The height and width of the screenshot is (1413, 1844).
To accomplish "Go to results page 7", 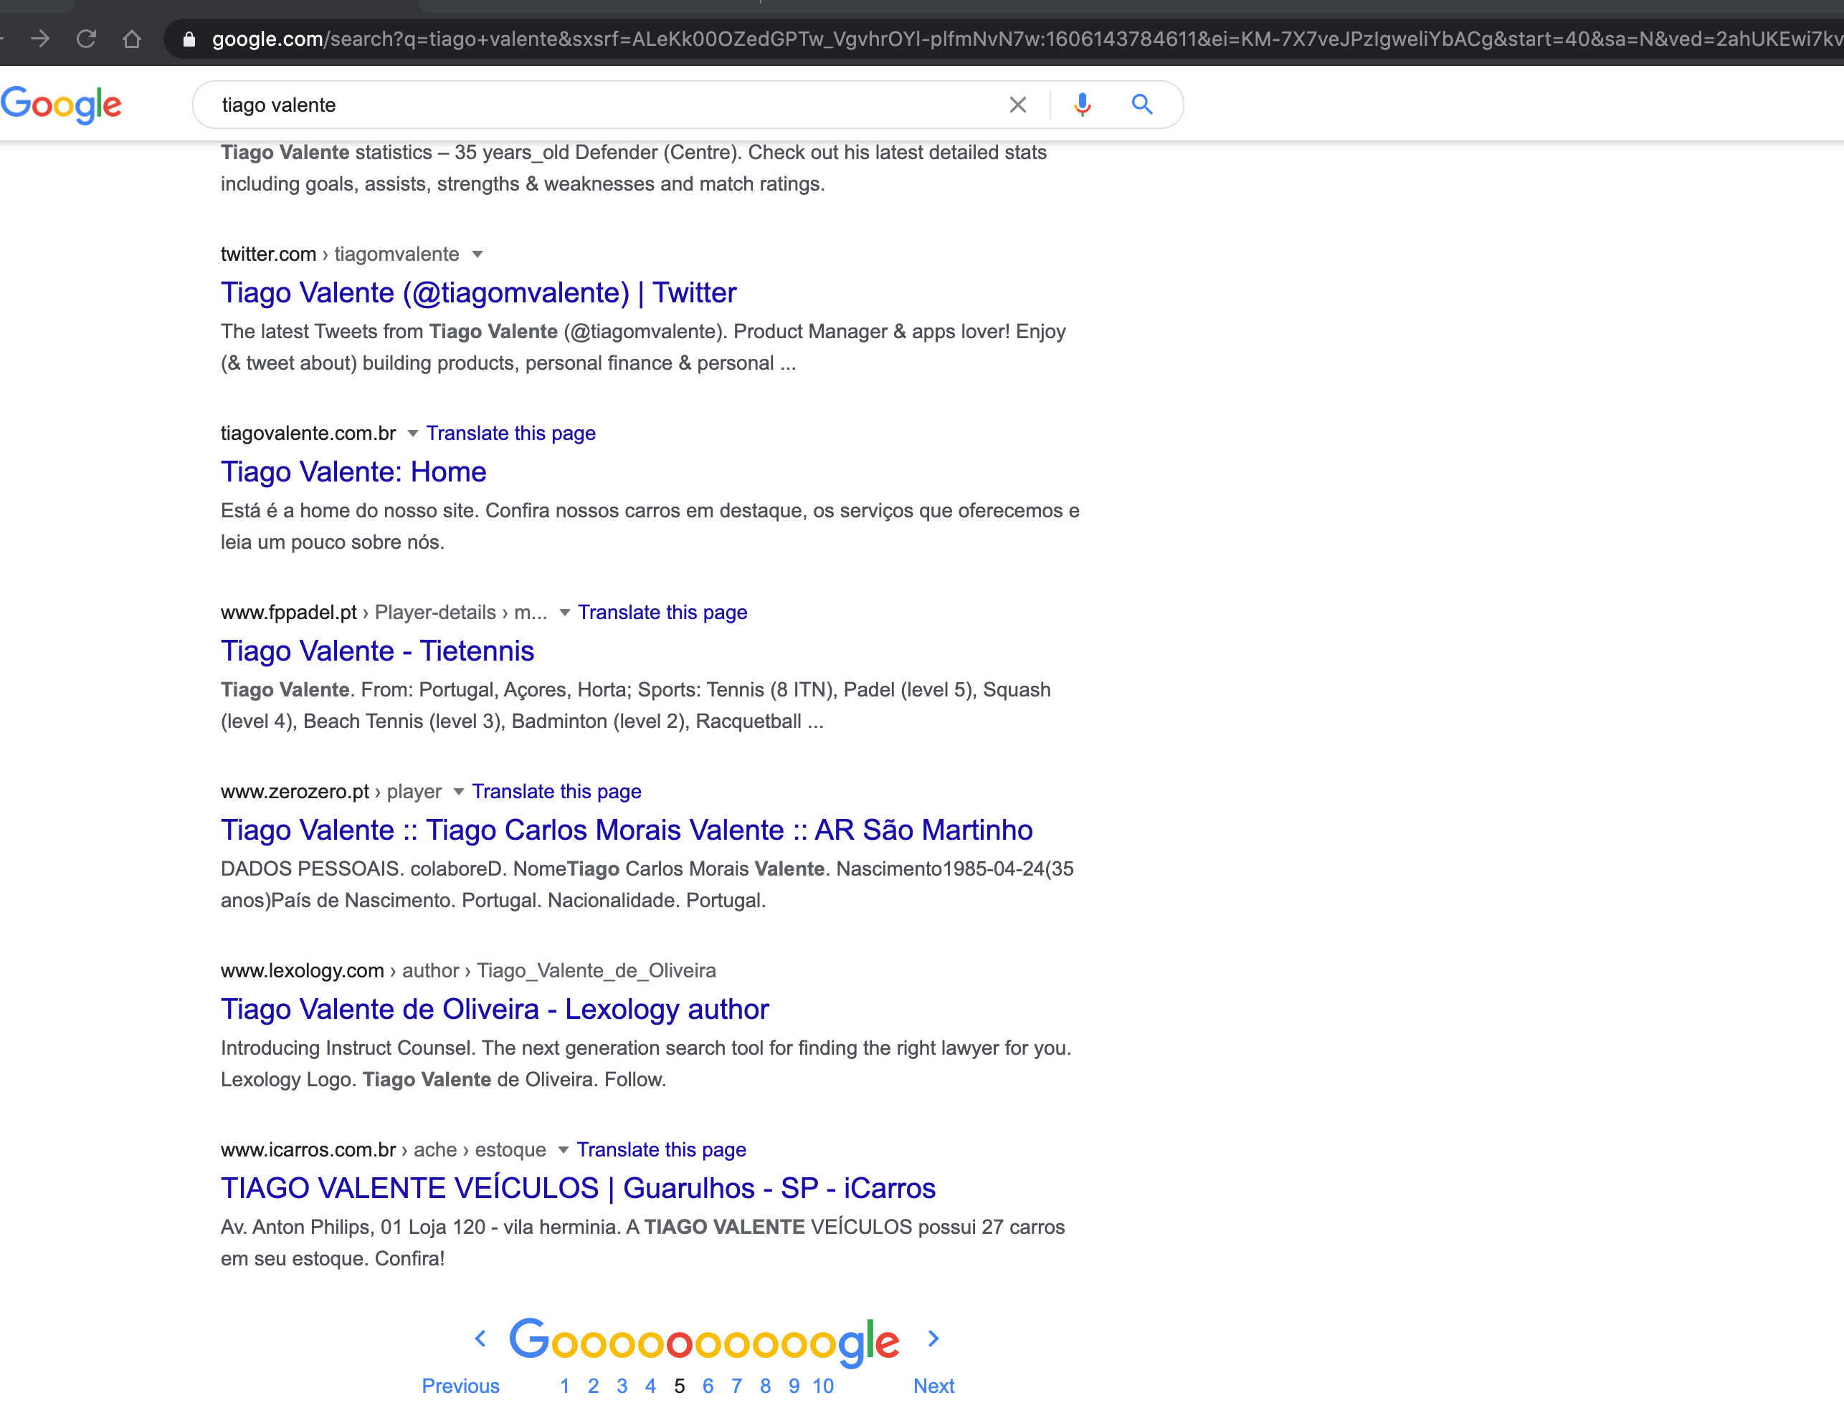I will [x=736, y=1386].
